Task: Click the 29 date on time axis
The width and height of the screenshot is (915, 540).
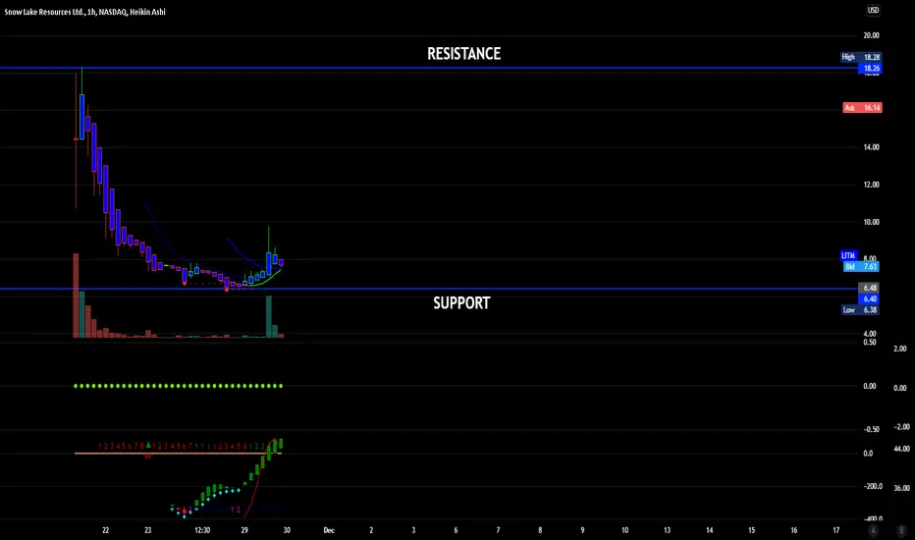Action: click(244, 530)
